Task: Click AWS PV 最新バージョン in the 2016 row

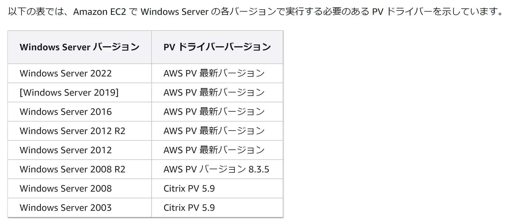Action: [x=214, y=112]
